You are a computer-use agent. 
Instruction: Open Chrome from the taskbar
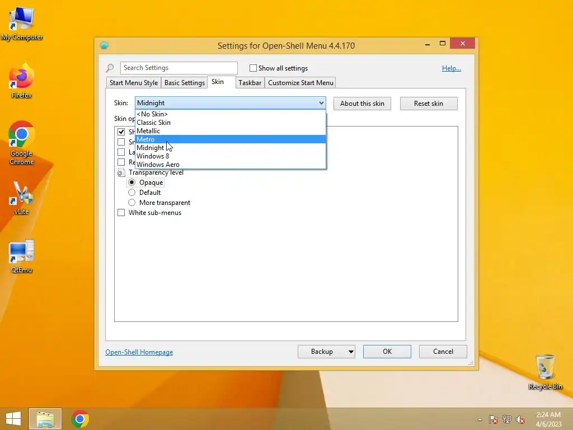[80, 419]
